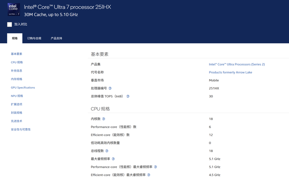Viewport: 289px width, 179px height.
Task: Navigate to NPU 规格 section link
Action: [x=17, y=96]
